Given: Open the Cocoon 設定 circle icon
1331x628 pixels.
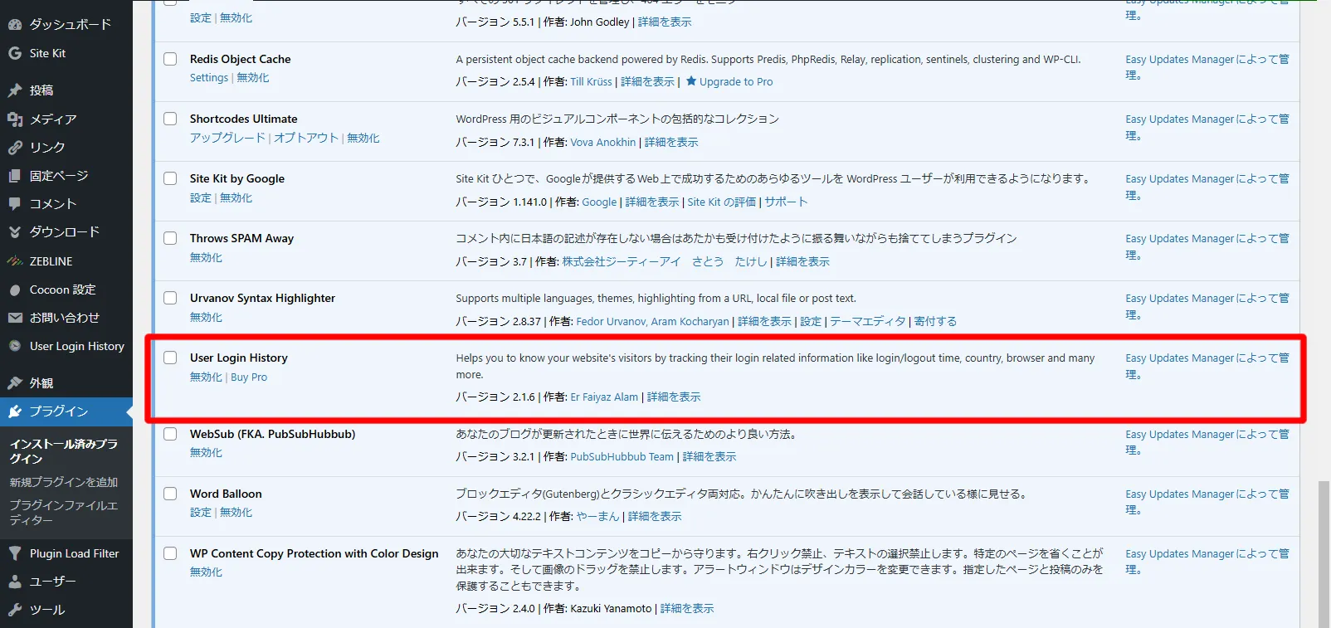Looking at the screenshot, I should tap(15, 290).
